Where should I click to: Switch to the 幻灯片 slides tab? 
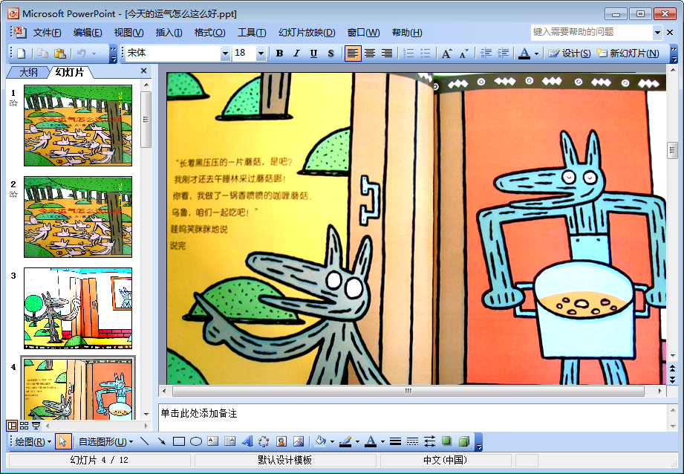click(70, 72)
